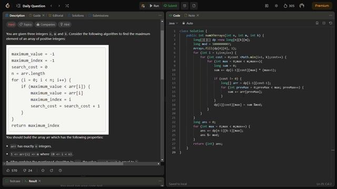Open description panel more options menu
Viewport: 337px width, 189px height.
[x=160, y=15]
